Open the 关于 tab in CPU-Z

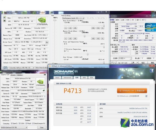[143, 20]
